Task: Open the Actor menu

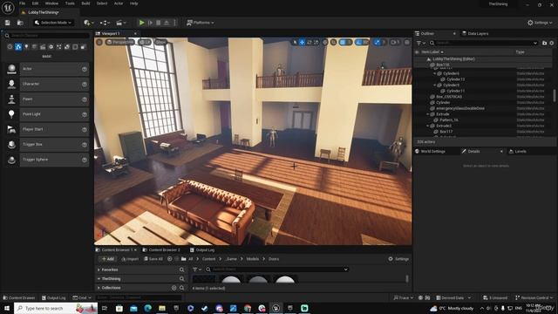Action: tap(119, 3)
